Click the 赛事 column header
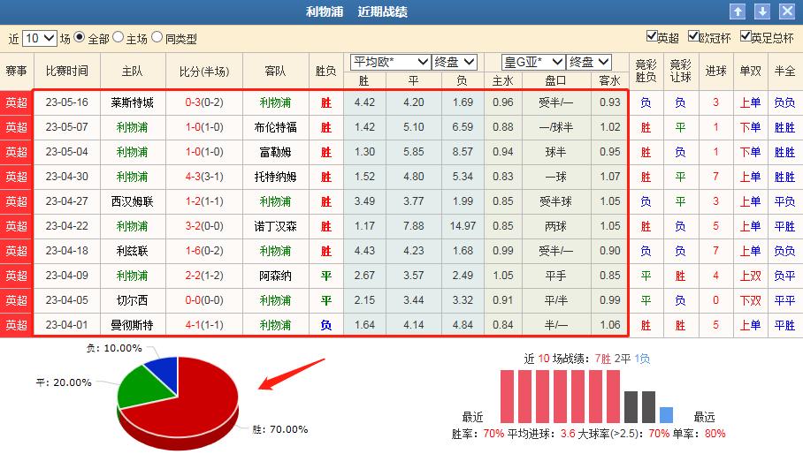 pyautogui.click(x=17, y=71)
